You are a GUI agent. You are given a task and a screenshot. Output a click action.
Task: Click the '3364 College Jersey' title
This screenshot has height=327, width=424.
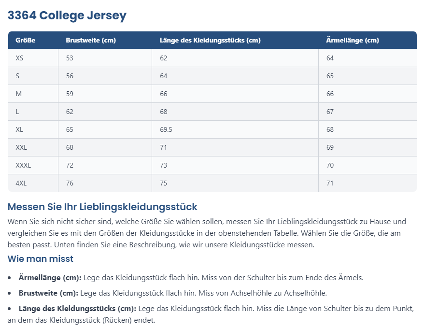[67, 15]
